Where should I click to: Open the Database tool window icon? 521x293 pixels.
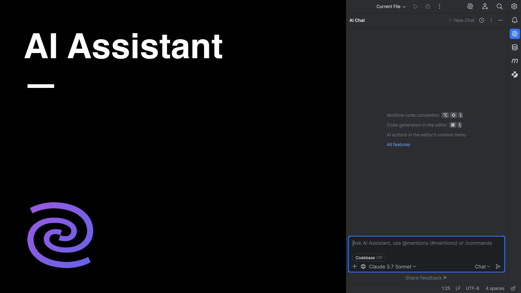(515, 47)
